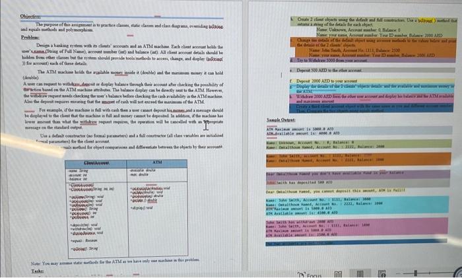
Task: Click the 'Note: You may assume static methods' line
Action: (x=115, y=261)
